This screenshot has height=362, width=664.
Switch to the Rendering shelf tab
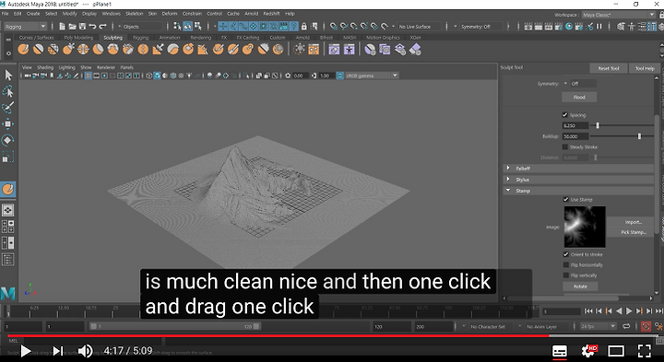(200, 38)
